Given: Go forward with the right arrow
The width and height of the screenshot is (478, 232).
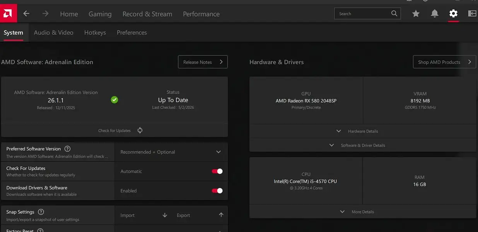Looking at the screenshot, I should 46,14.
